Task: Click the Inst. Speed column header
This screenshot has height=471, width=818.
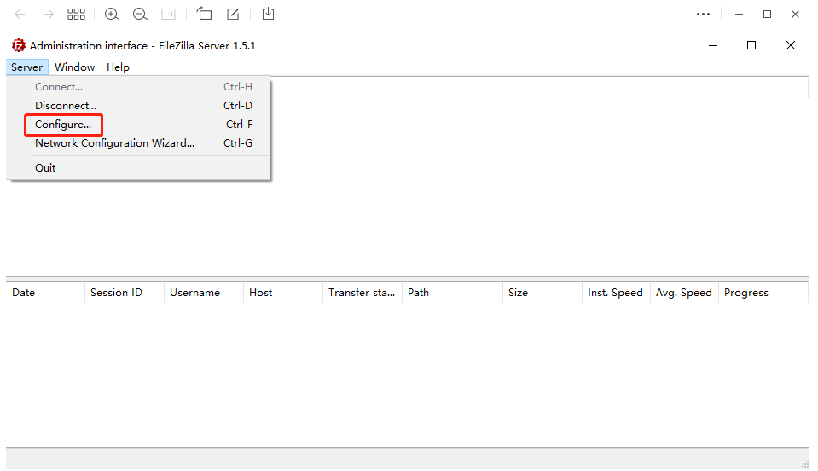Action: click(616, 293)
